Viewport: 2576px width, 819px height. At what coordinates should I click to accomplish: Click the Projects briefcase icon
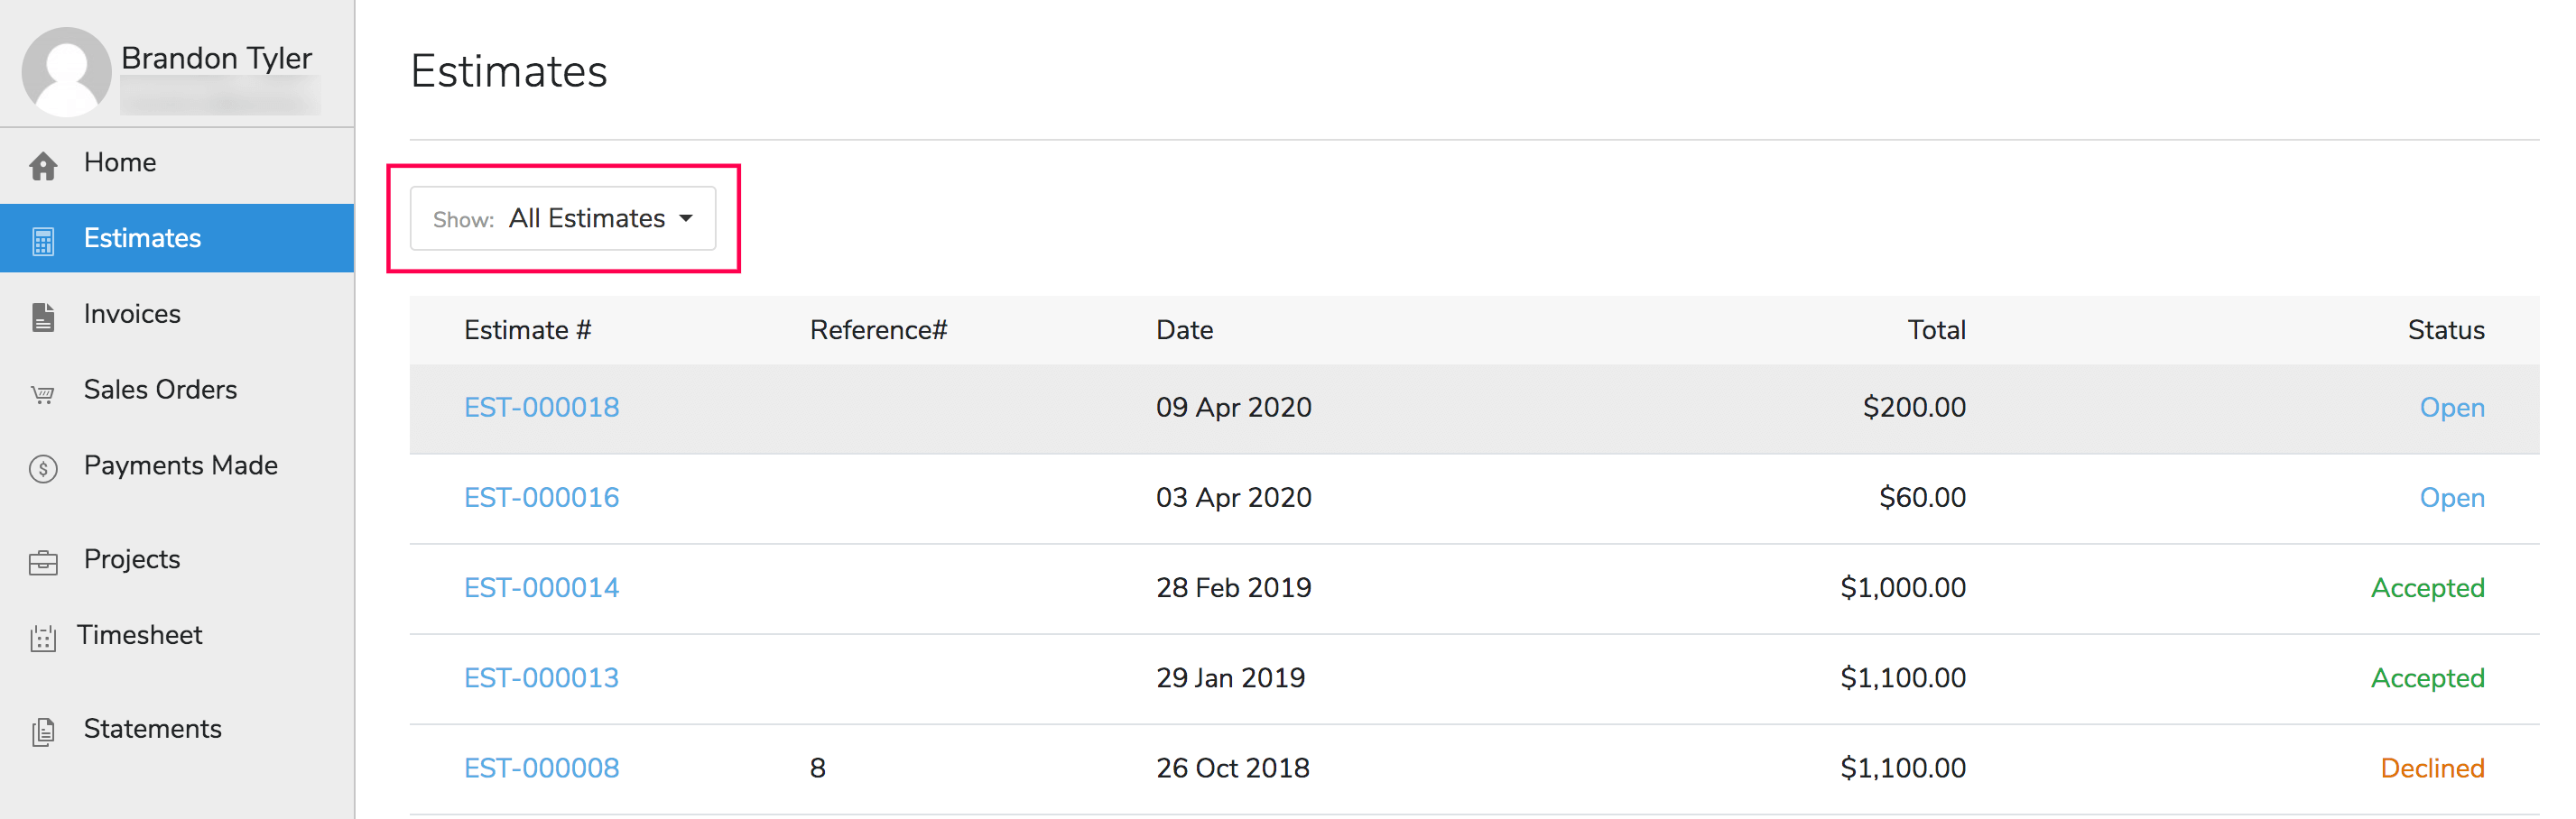(43, 562)
